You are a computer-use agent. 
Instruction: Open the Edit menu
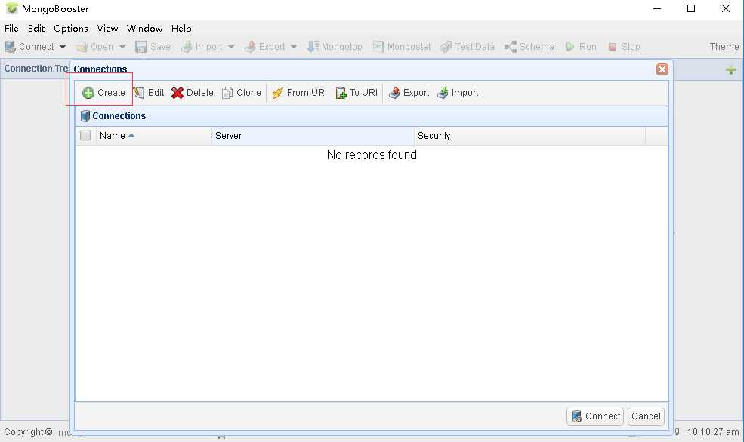pyautogui.click(x=36, y=29)
